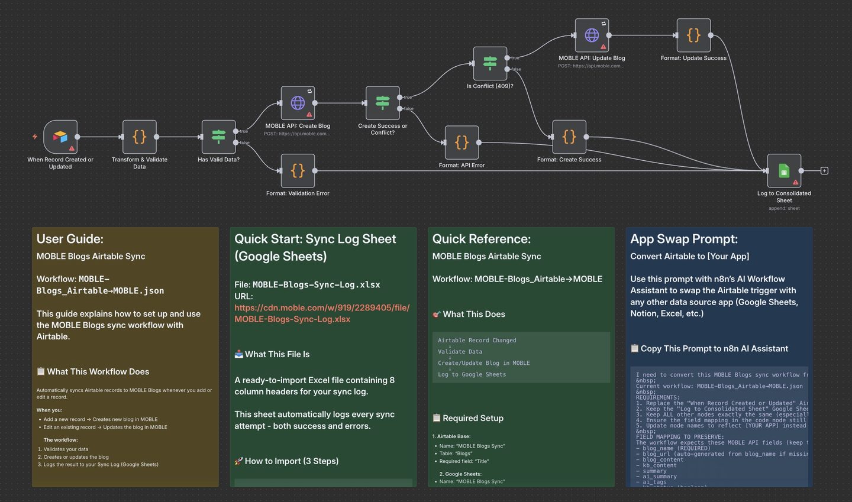Click the Is Conflict (409)? node
Image resolution: width=852 pixels, height=502 pixels.
tap(490, 63)
